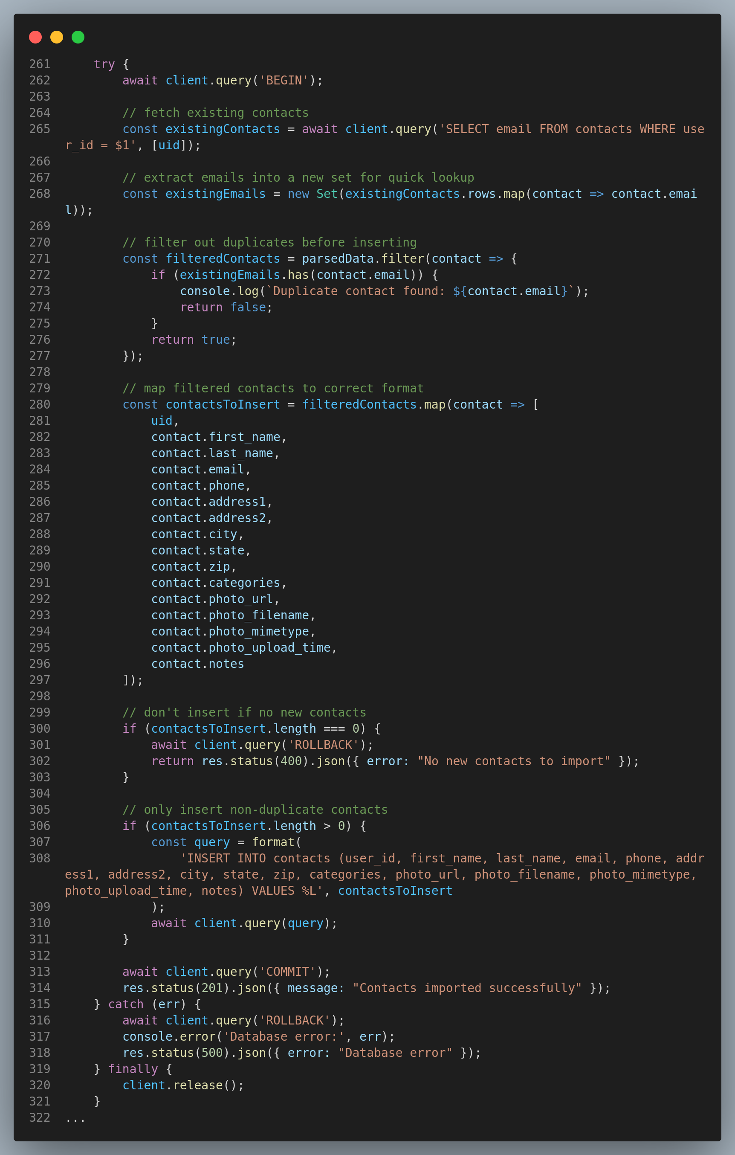Click 'contact.zip' line
Viewport: 735px width, 1155px height.
194,567
